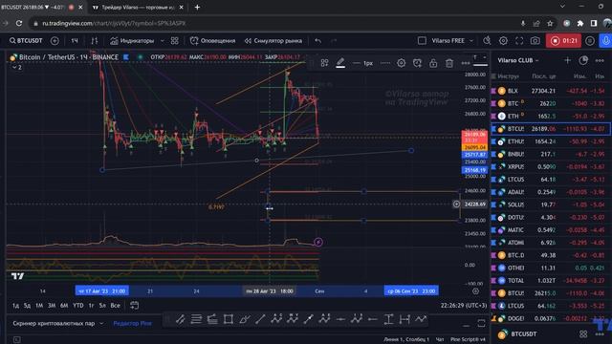Open the Индикаторы indicators menu
This screenshot has height=344, width=612.
pyautogui.click(x=132, y=40)
